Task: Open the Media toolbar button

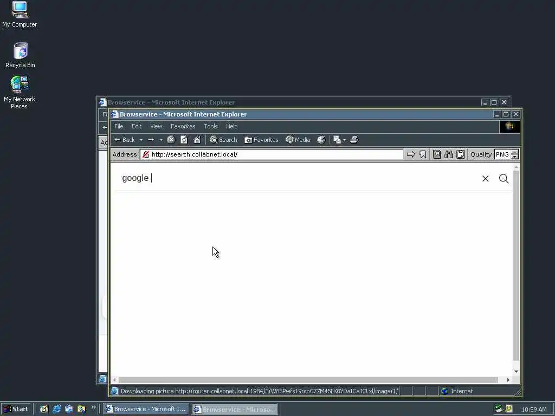Action: click(298, 140)
